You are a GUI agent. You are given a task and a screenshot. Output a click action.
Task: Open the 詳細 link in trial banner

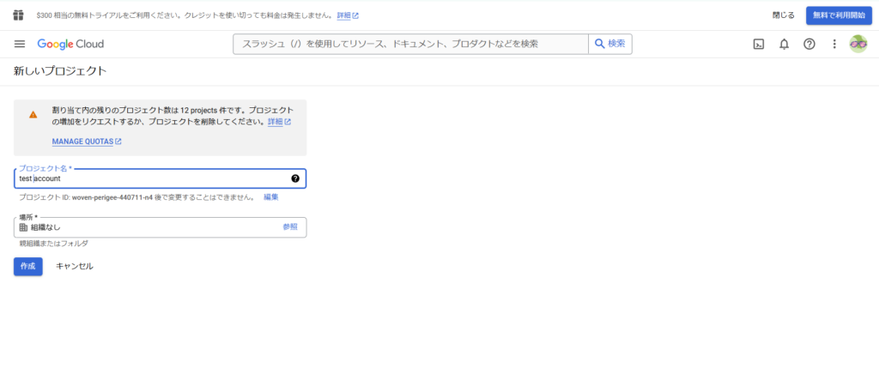(x=348, y=15)
